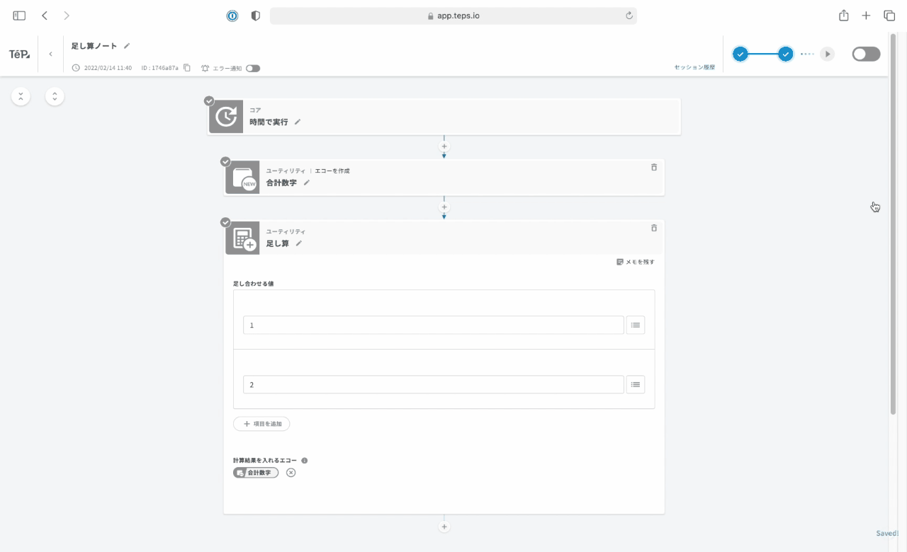Click メモを残す to add a note
907x552 pixels.
pos(636,262)
